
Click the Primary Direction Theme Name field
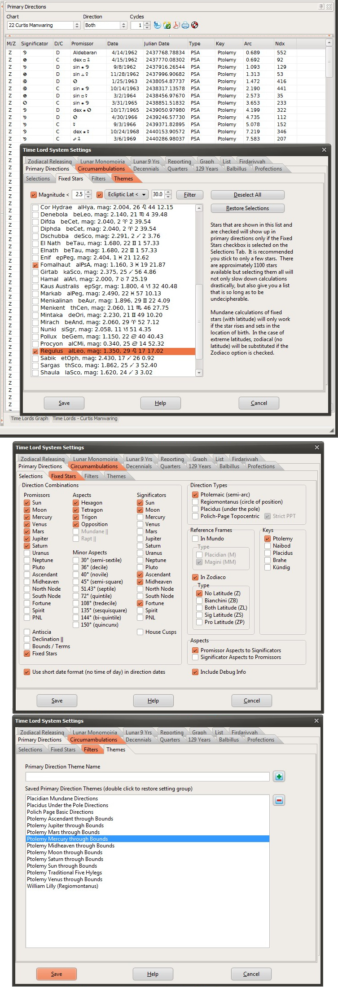(x=148, y=777)
